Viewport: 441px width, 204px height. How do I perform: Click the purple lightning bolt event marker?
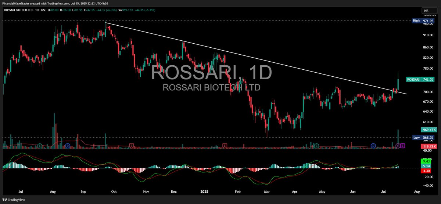[x=398, y=146]
